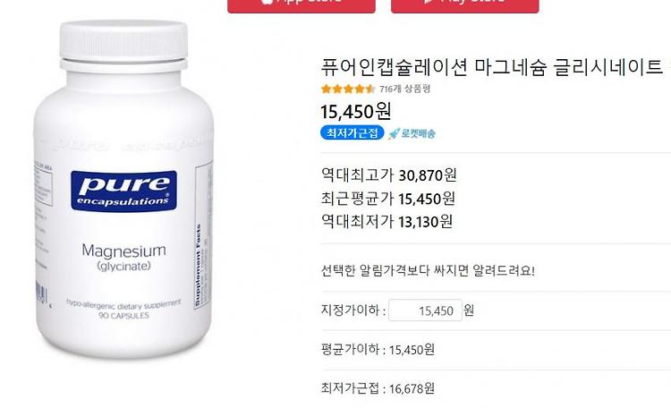The image size is (671, 408).
Task: Click the blue 최저가근접 badge
Action: coord(352,132)
